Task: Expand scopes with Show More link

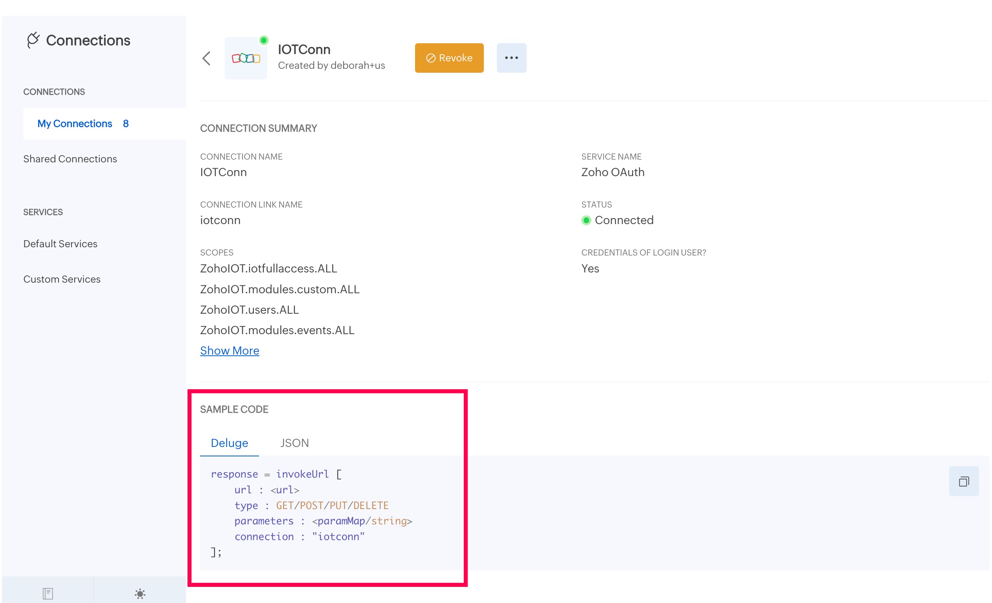Action: [x=230, y=351]
